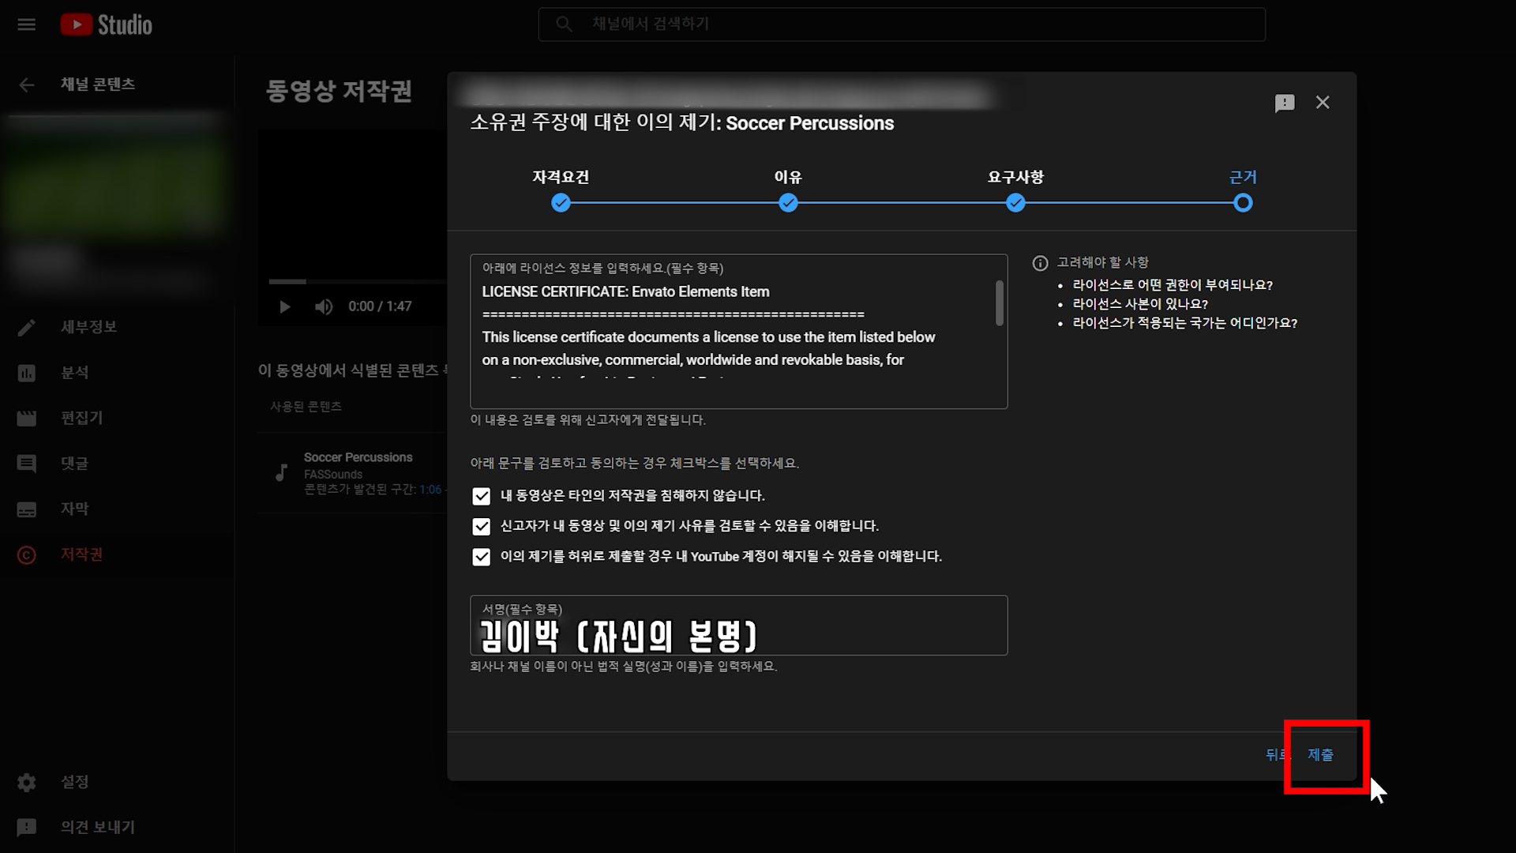The height and width of the screenshot is (853, 1516).
Task: Click the YouTube Studio logo
Action: (107, 24)
